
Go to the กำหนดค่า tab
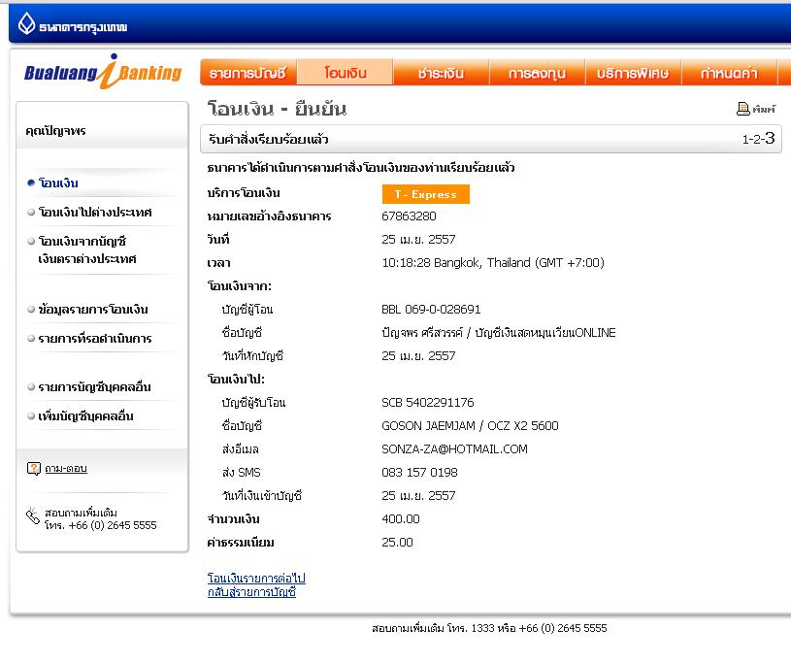[x=729, y=73]
